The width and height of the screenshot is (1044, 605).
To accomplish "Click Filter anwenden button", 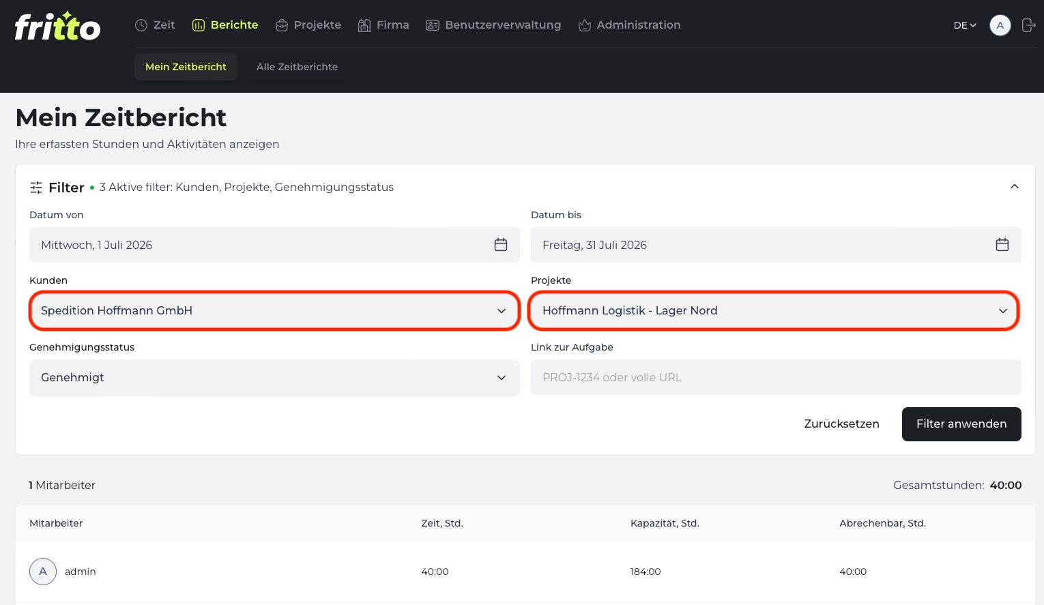I will pos(961,424).
